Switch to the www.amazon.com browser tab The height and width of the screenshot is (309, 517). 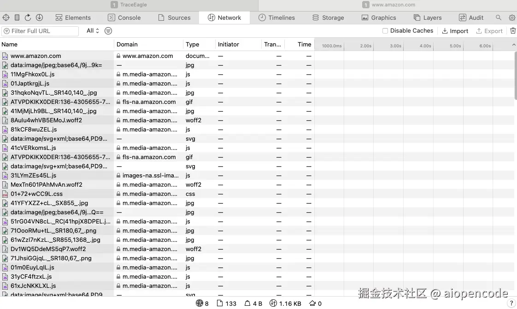388,5
